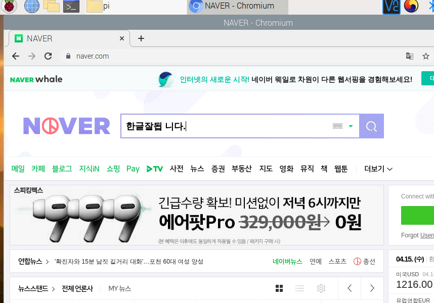Image resolution: width=434 pixels, height=303 pixels.
Task: Click the AirPods Pro banner ad
Action: point(197,215)
